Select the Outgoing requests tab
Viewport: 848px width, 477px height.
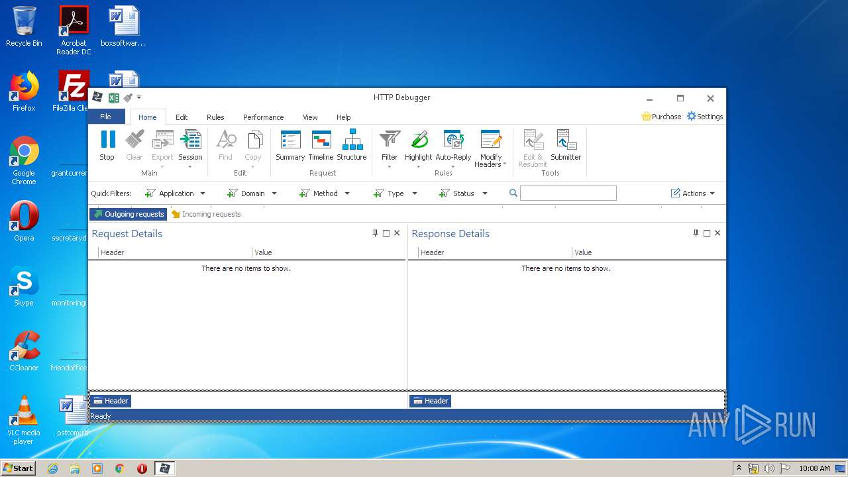[x=129, y=214]
